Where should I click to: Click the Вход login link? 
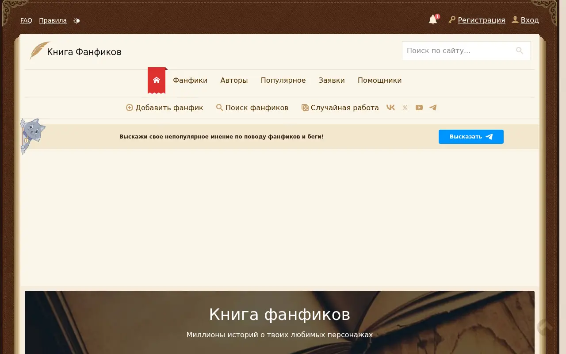click(530, 20)
